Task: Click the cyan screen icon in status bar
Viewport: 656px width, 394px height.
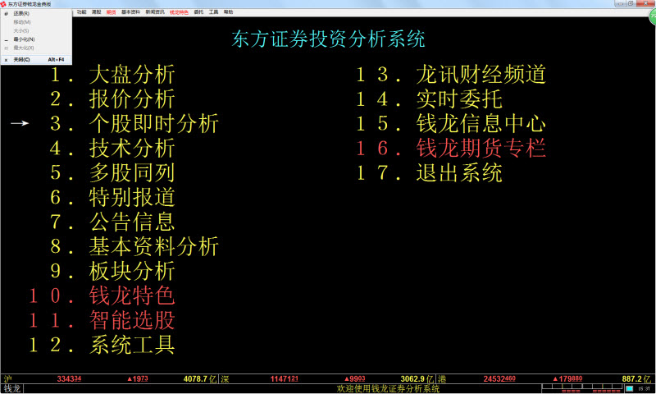Action: coord(629,388)
